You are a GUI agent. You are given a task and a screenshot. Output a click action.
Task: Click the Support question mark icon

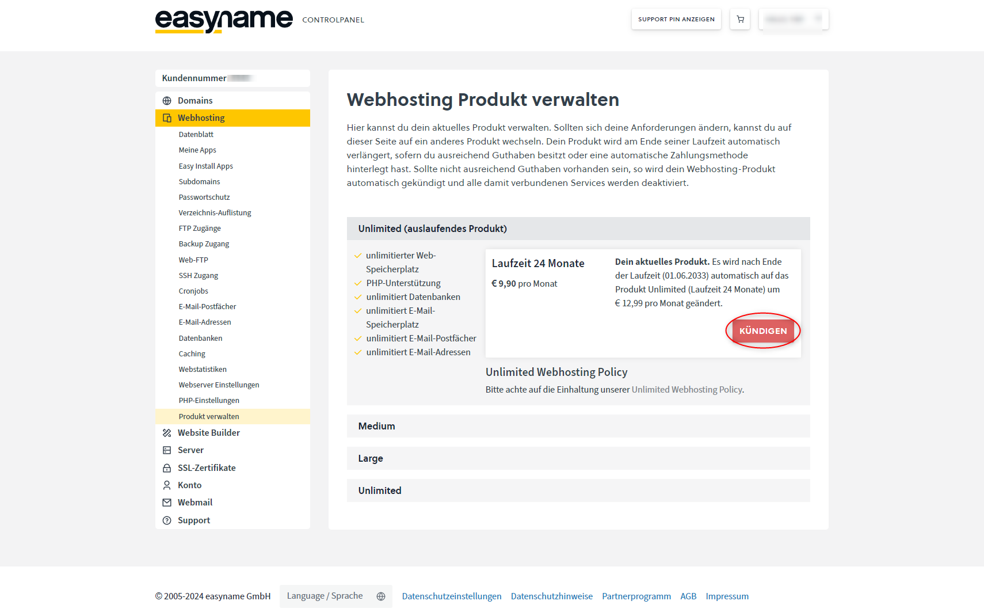click(167, 520)
